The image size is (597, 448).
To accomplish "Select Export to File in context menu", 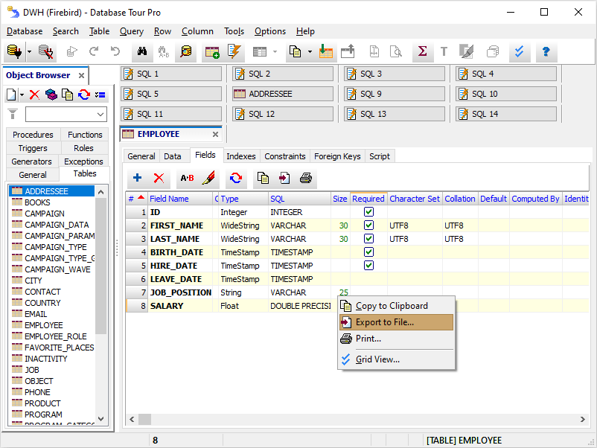I will point(384,322).
